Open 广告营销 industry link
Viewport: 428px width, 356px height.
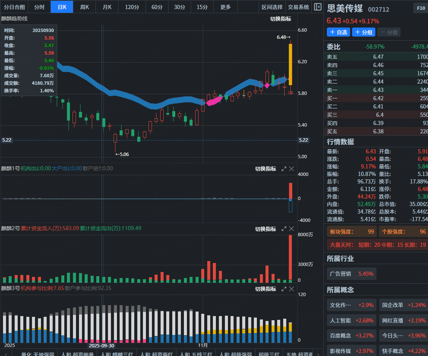click(351, 274)
